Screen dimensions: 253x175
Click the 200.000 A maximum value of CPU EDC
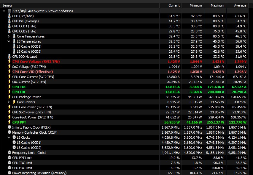click(216, 92)
